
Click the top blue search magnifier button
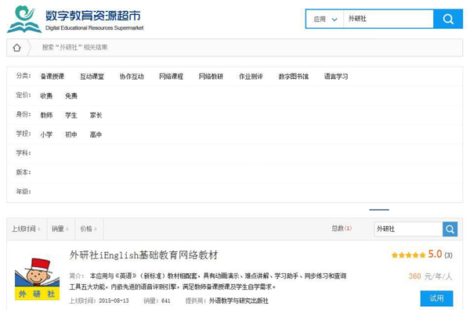(x=448, y=19)
